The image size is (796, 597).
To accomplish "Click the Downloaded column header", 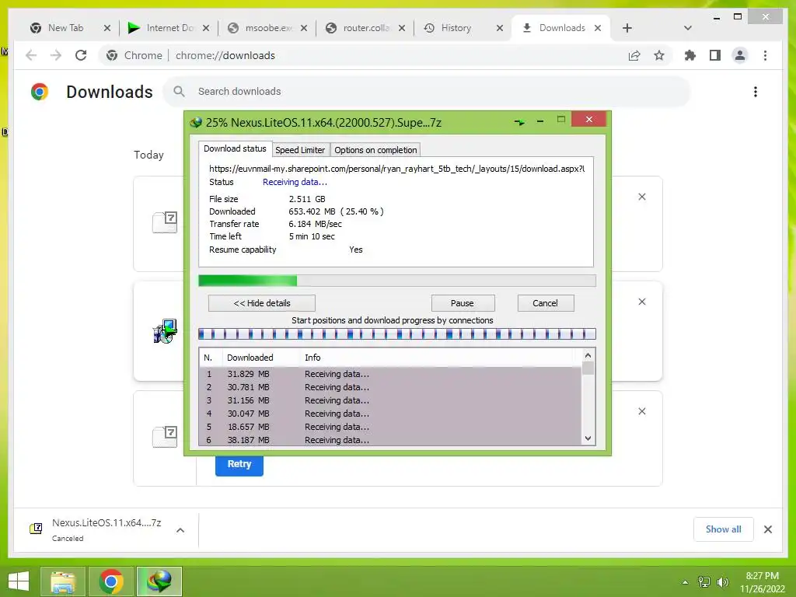I will pos(261,358).
